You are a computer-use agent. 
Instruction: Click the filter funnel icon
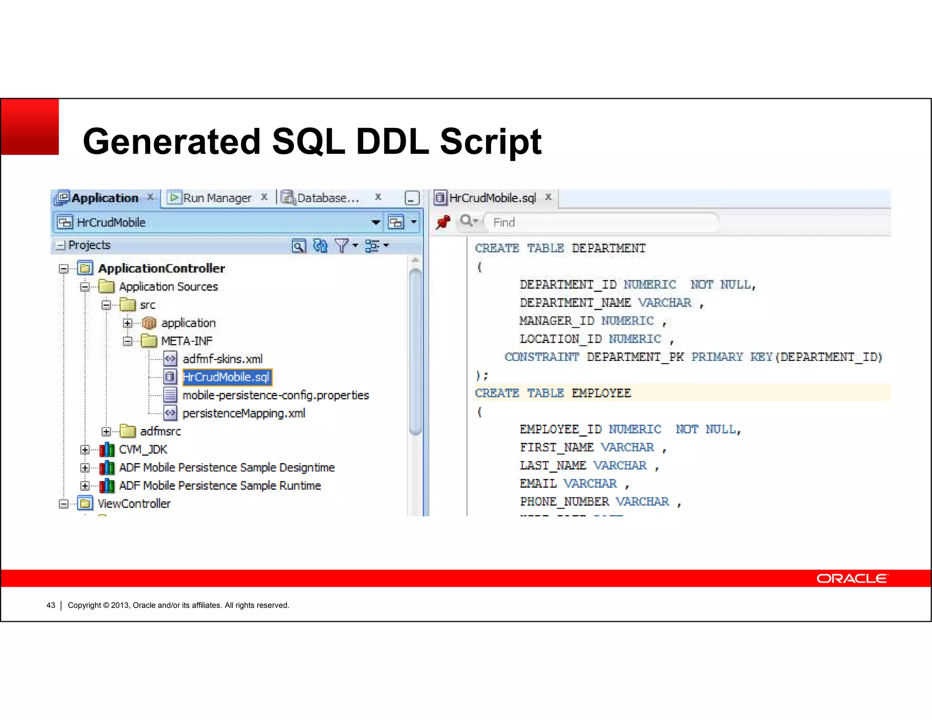click(x=341, y=246)
